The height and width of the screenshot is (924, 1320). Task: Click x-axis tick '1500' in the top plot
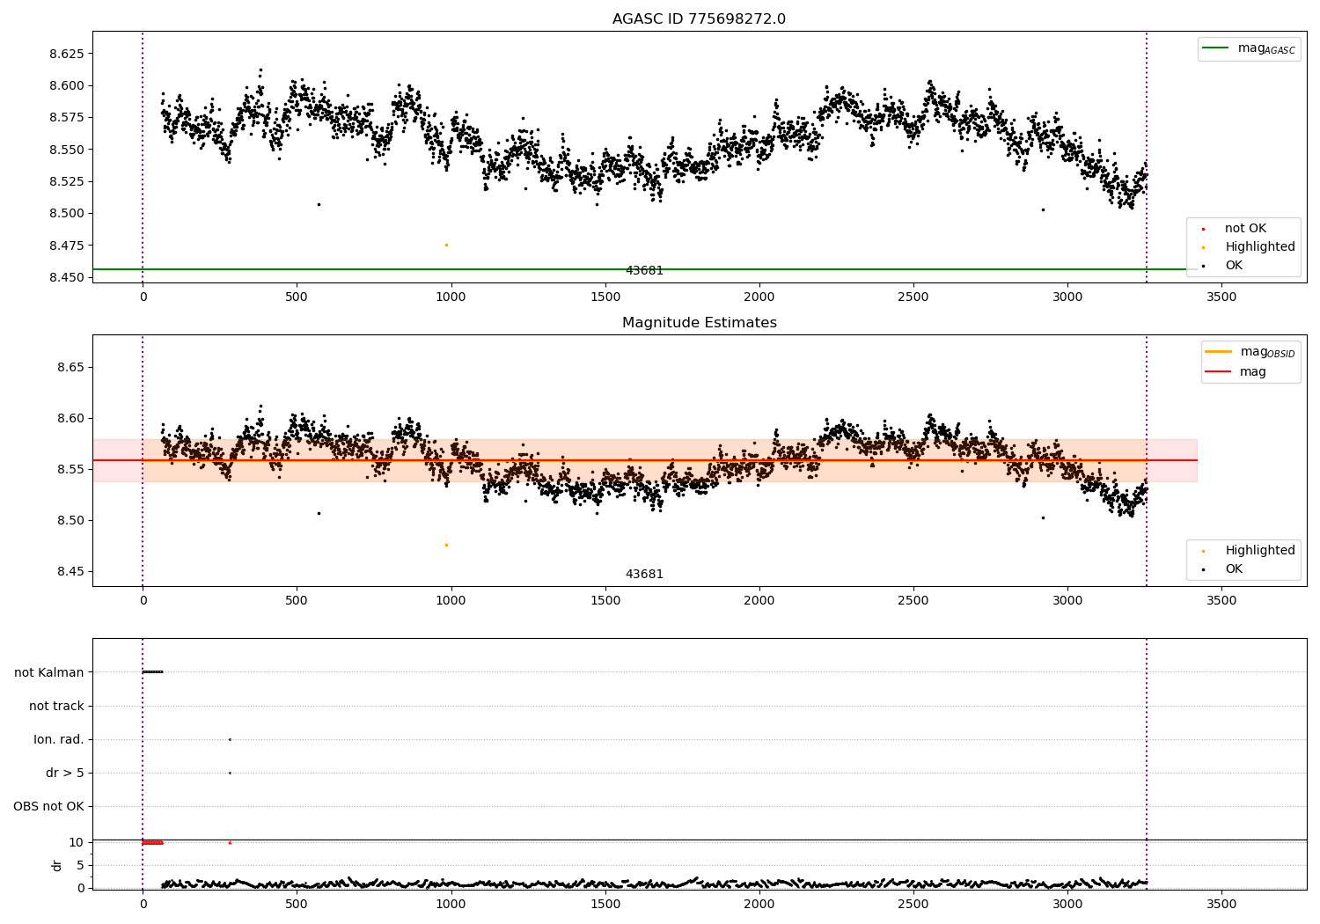(605, 297)
